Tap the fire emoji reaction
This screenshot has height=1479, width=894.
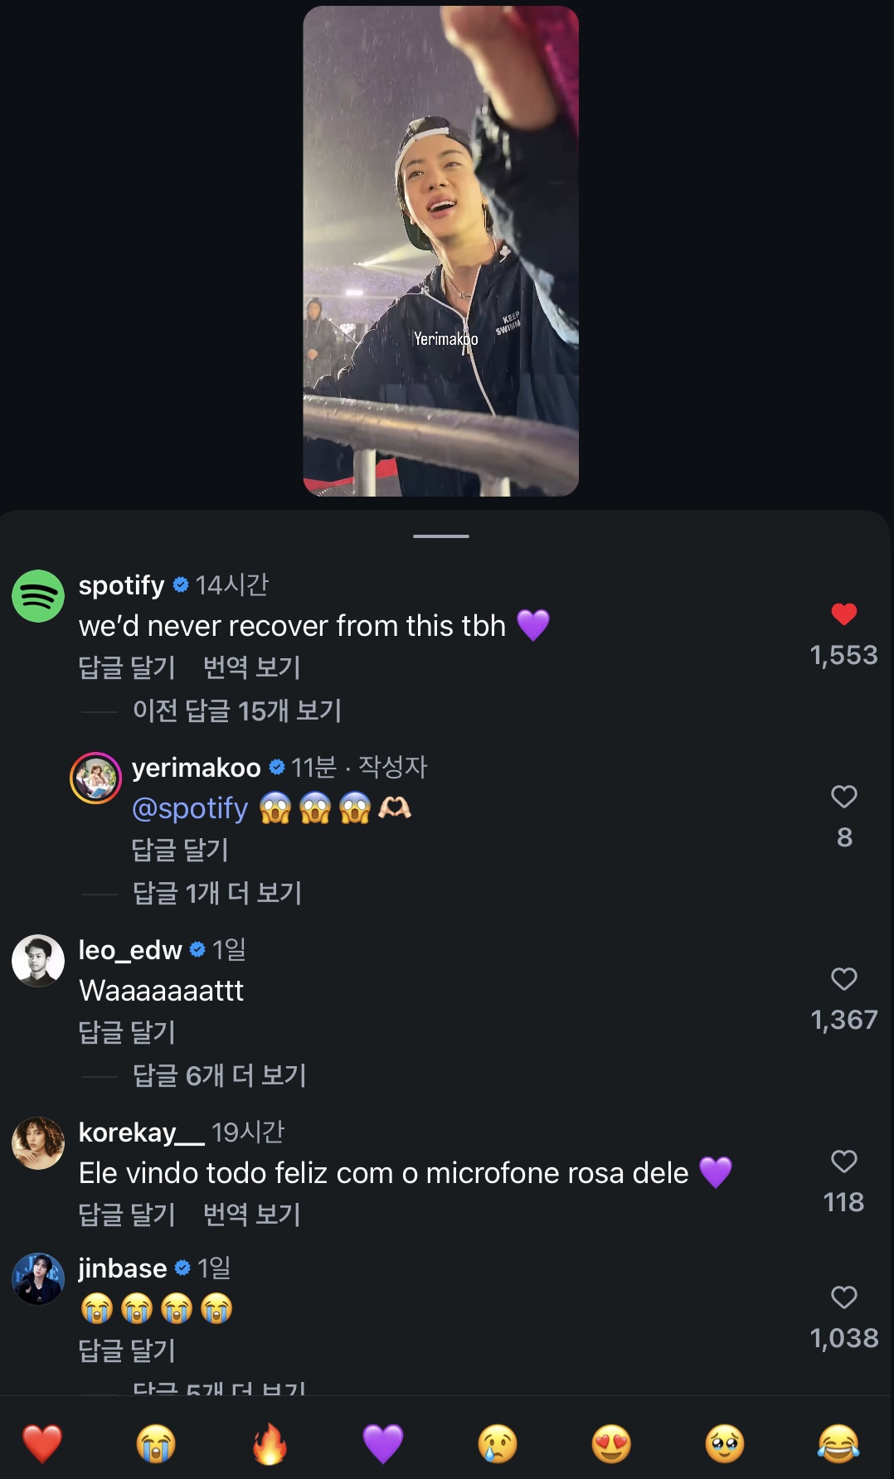pos(270,1443)
